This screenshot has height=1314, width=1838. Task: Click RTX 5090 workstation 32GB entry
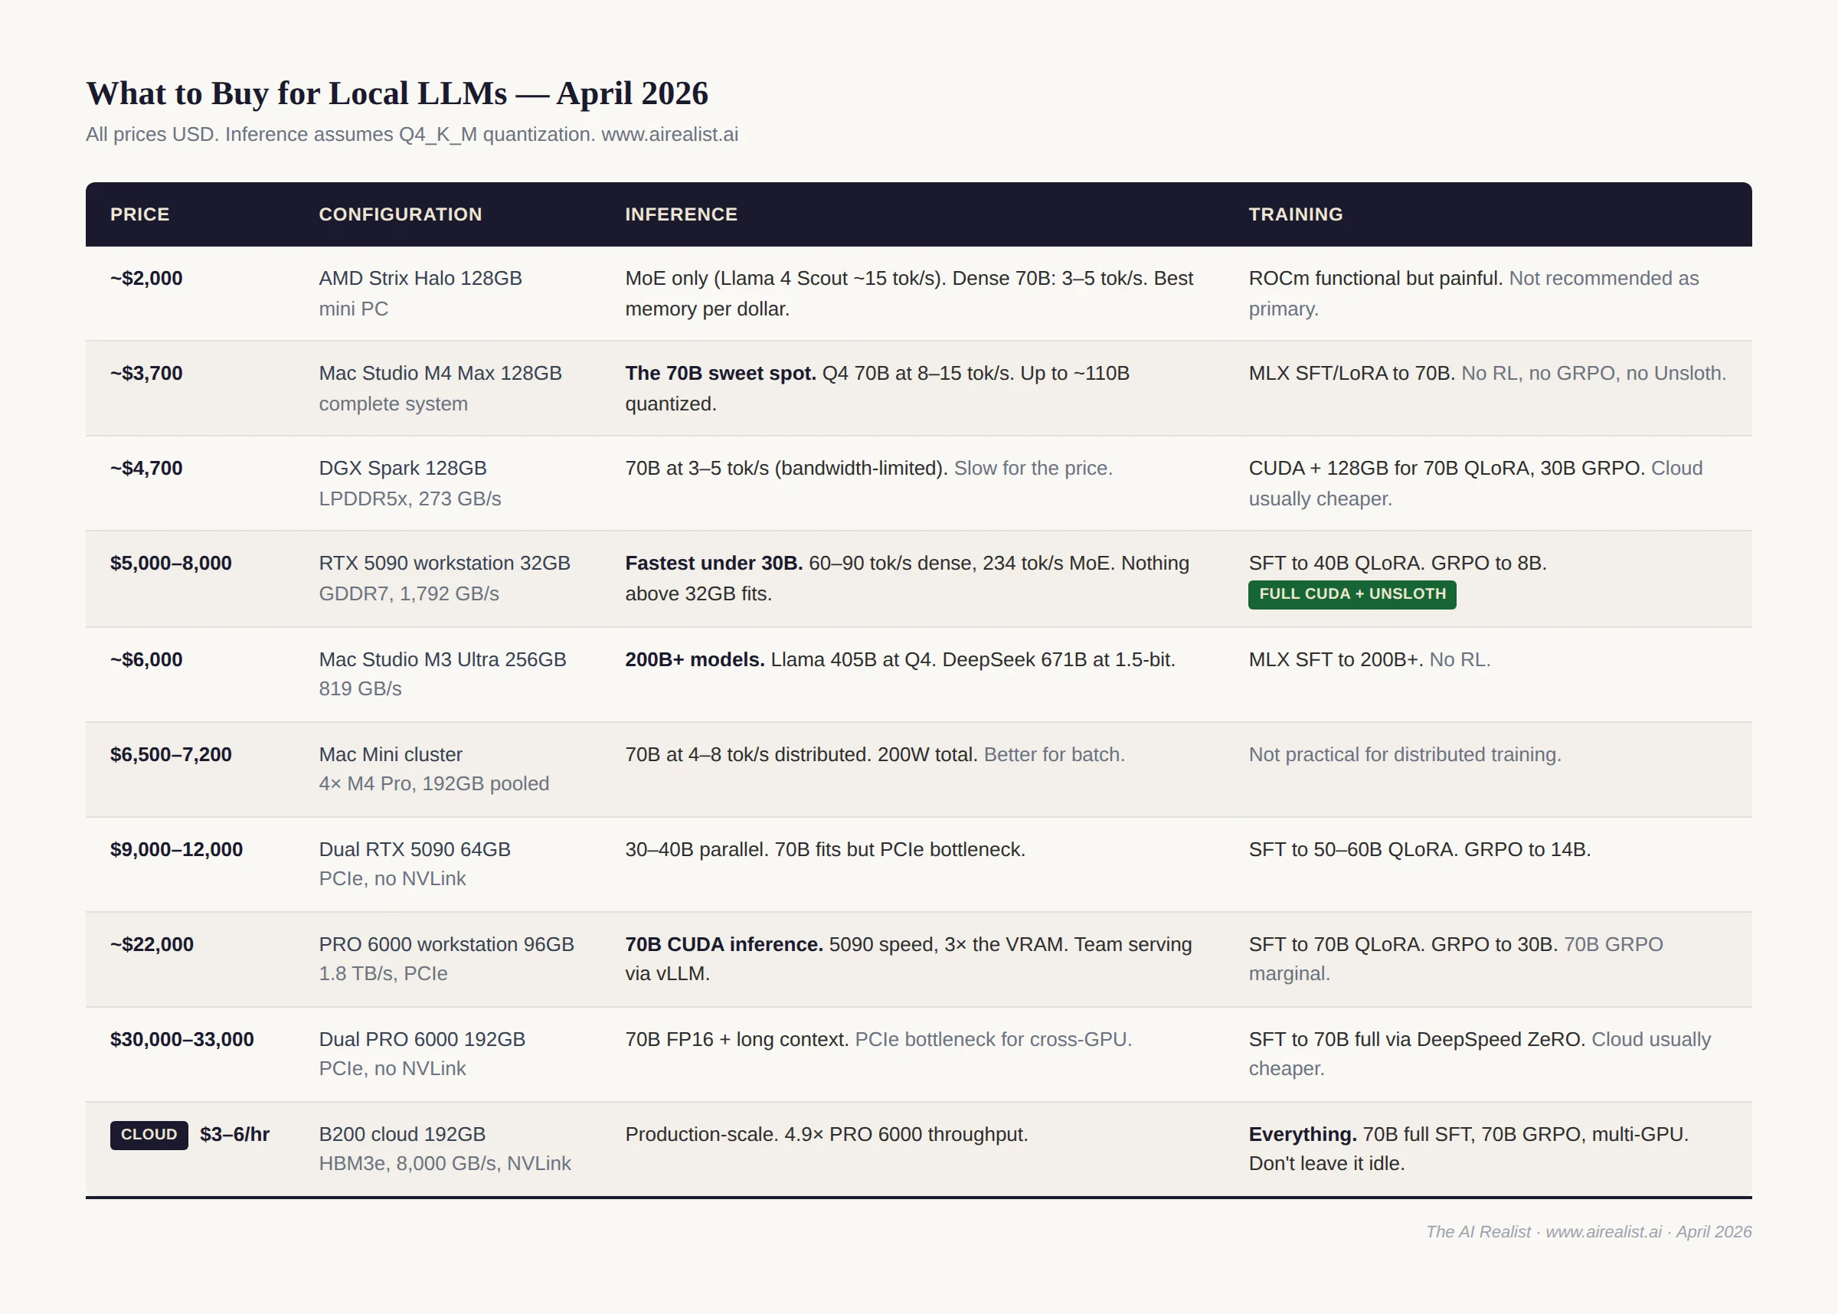point(444,563)
